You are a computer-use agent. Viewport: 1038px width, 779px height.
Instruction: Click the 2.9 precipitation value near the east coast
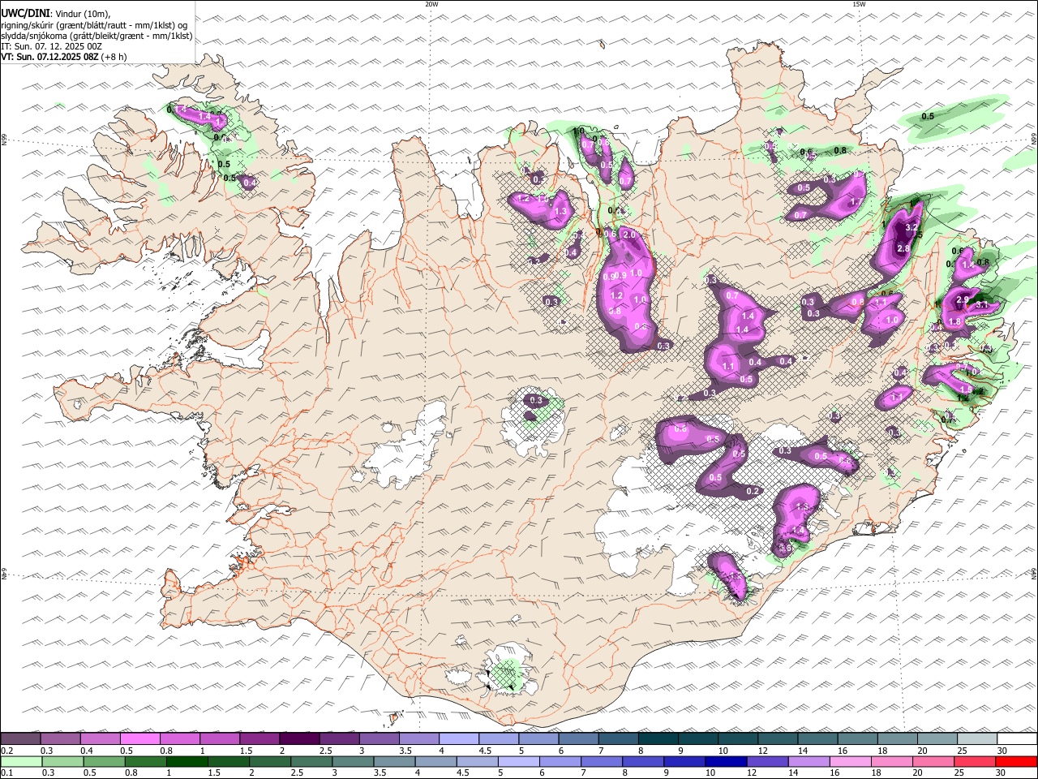(963, 299)
